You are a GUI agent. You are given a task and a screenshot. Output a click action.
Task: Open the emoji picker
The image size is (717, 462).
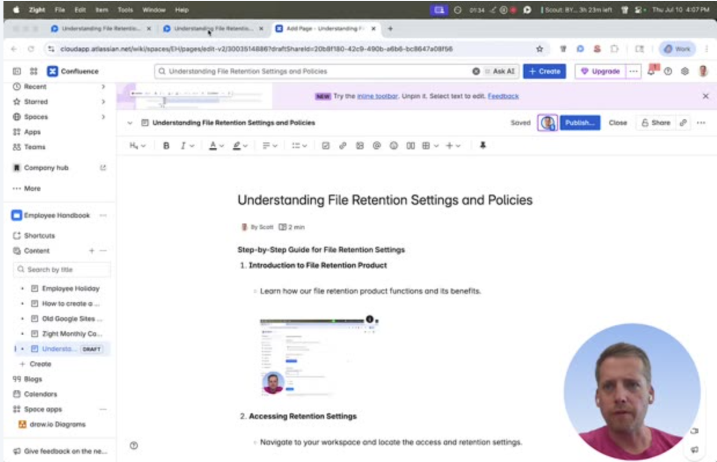[x=394, y=146]
